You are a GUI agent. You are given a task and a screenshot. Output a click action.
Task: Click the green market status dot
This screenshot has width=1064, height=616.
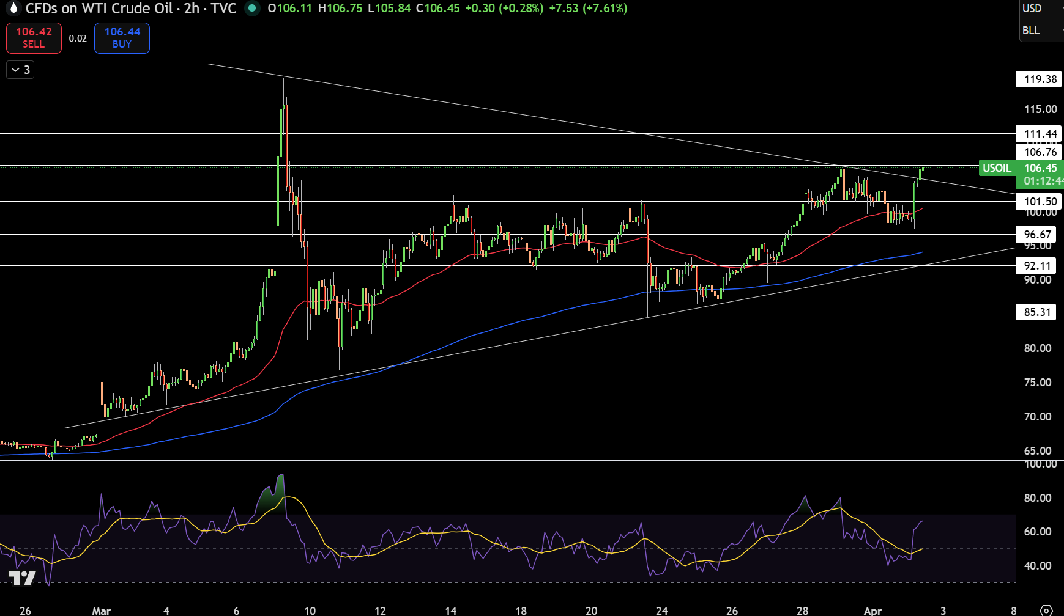pyautogui.click(x=251, y=9)
